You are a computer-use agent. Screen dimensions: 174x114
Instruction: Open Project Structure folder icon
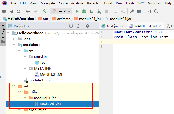coord(139,11)
